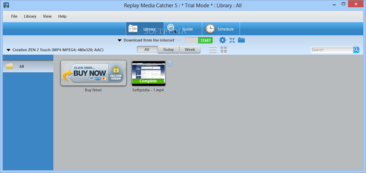Viewport: 366px width, 173px height.
Task: Toggle the START download switch
Action: (x=199, y=40)
